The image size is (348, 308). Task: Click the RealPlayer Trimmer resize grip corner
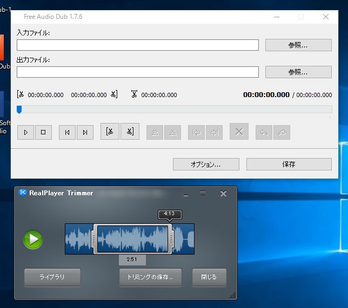point(232,296)
